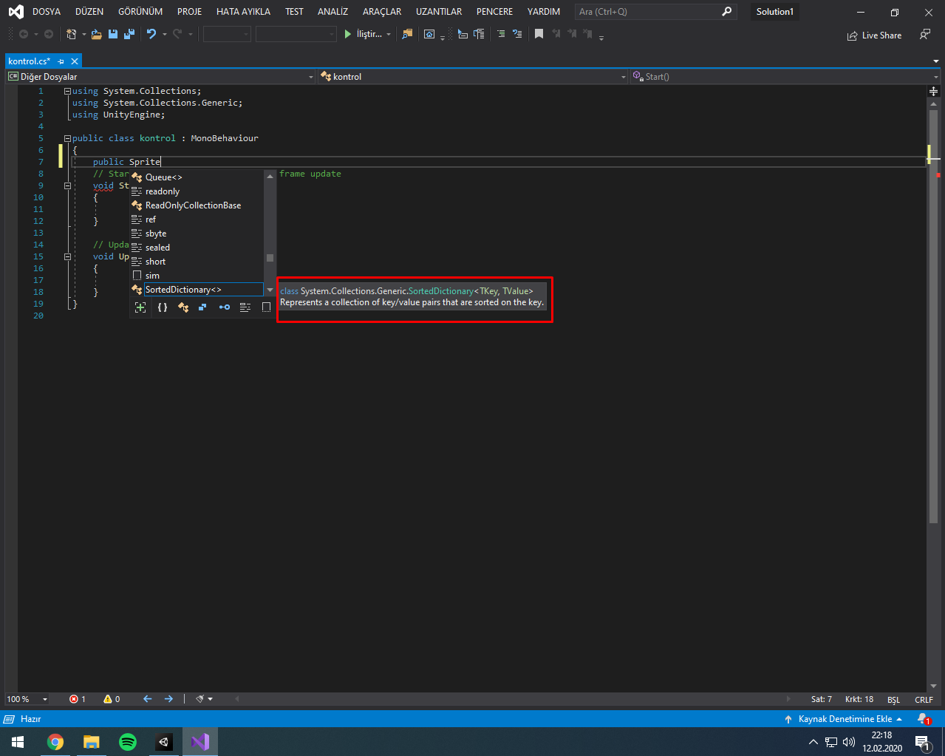945x756 pixels.
Task: Undo the last edit with the blue arrow
Action: [x=151, y=34]
